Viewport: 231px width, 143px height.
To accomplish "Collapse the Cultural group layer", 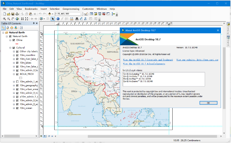I will [x=10, y=48].
